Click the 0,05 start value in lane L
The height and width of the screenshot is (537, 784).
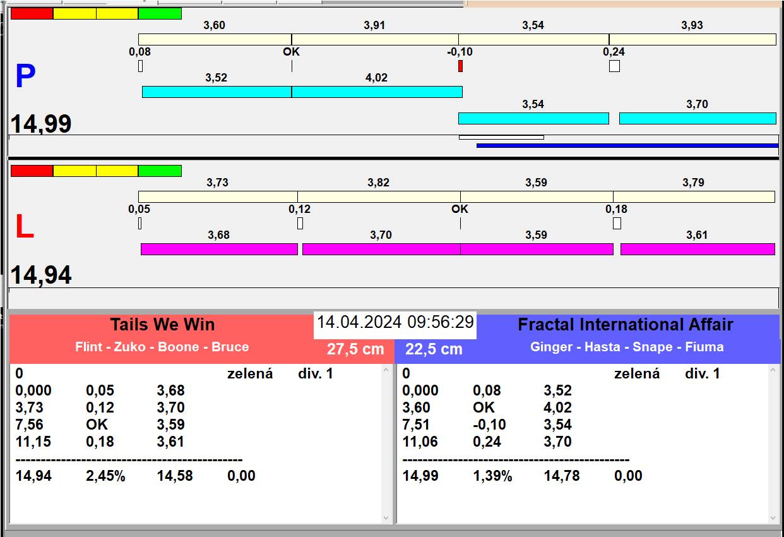tap(139, 210)
